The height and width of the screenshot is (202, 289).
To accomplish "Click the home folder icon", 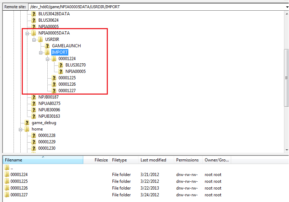I will pos(27,129).
